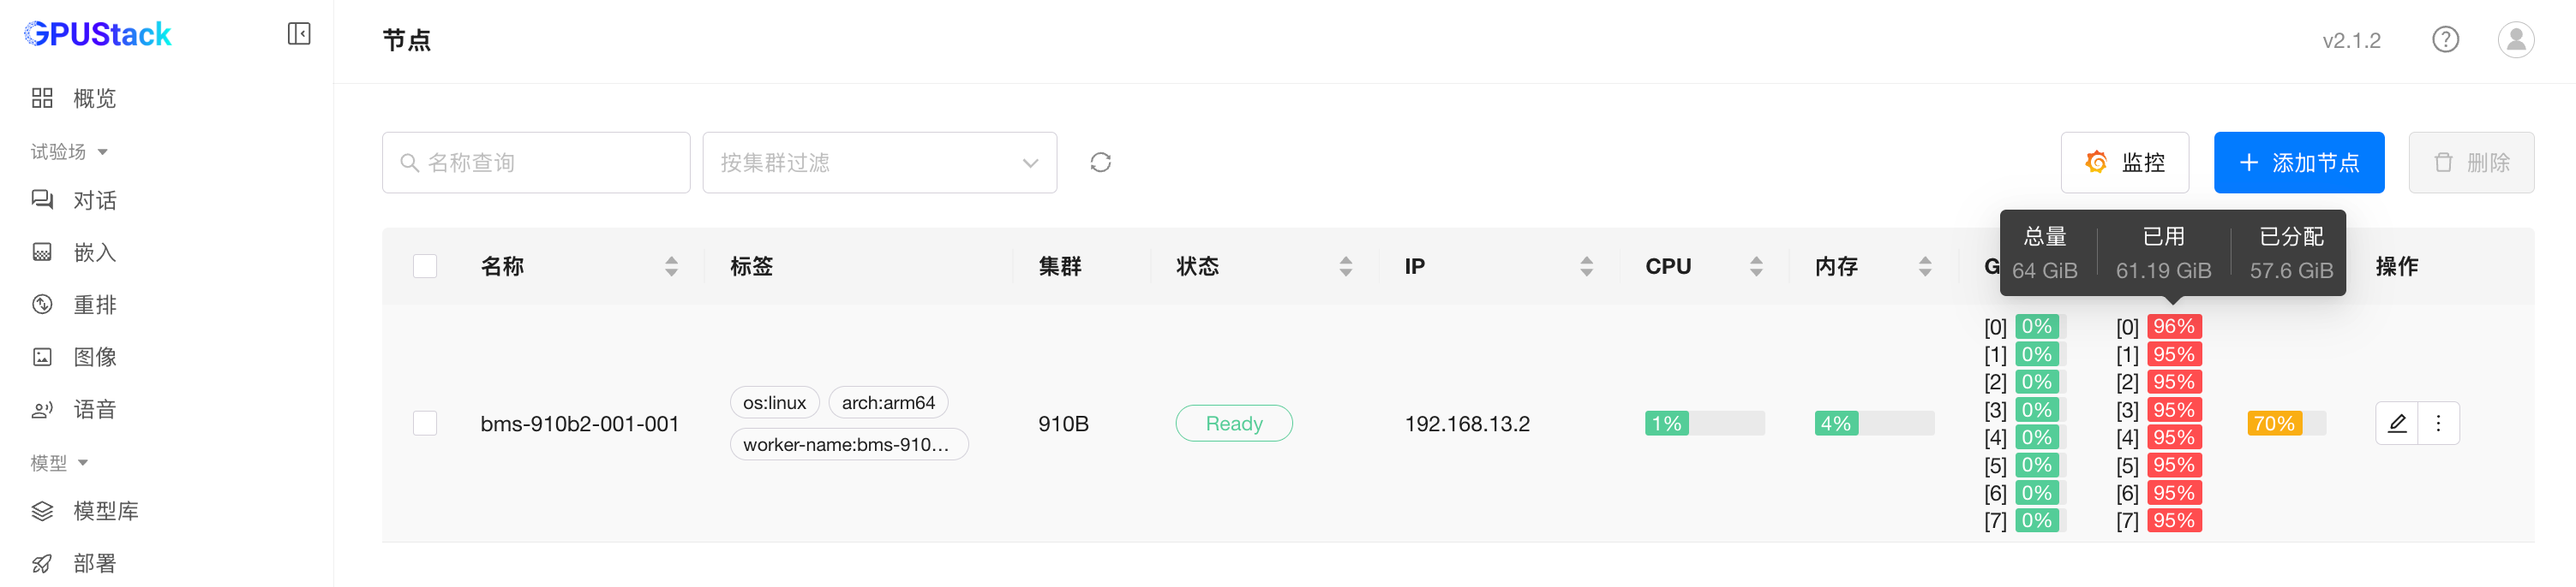Toggle the select-all checkbox in table header
2576x587 pixels.
(425, 267)
